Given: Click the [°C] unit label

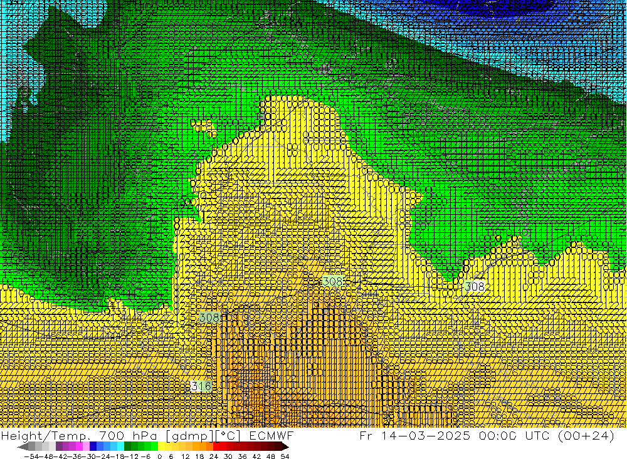Looking at the screenshot, I should pyautogui.click(x=228, y=436).
